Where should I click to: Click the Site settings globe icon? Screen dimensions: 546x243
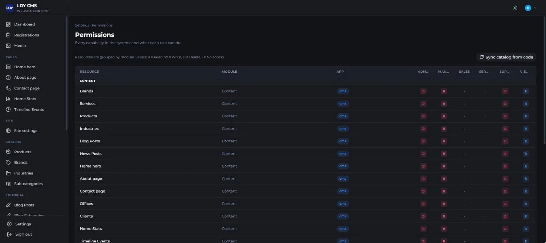(x=8, y=131)
